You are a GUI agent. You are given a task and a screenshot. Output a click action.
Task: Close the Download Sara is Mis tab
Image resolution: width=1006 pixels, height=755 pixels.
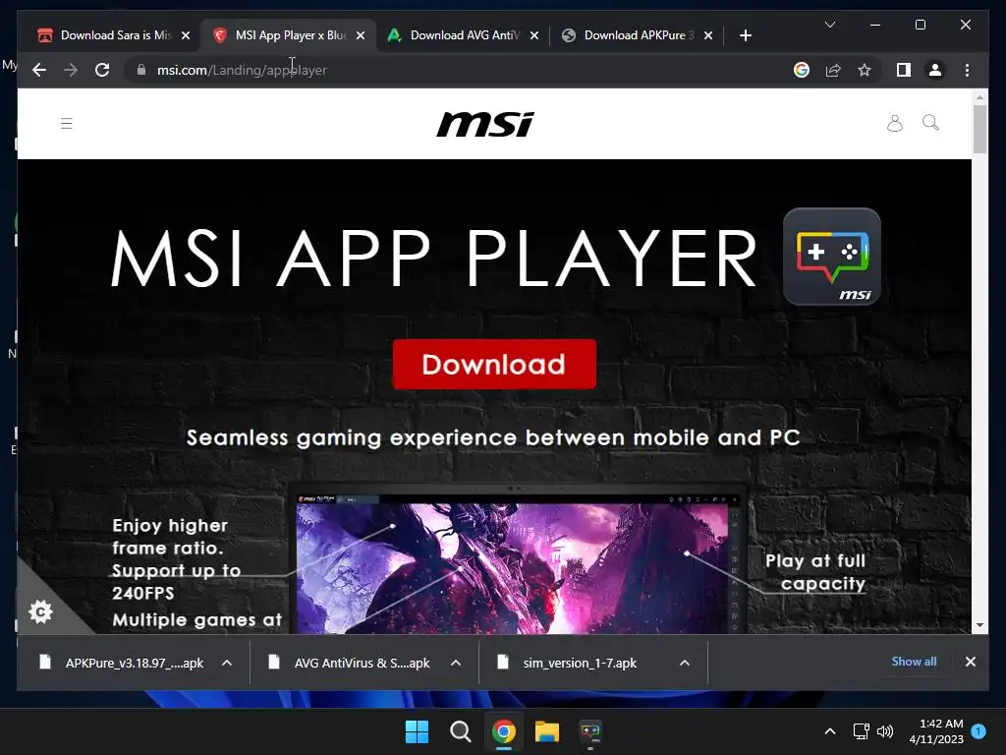[186, 35]
